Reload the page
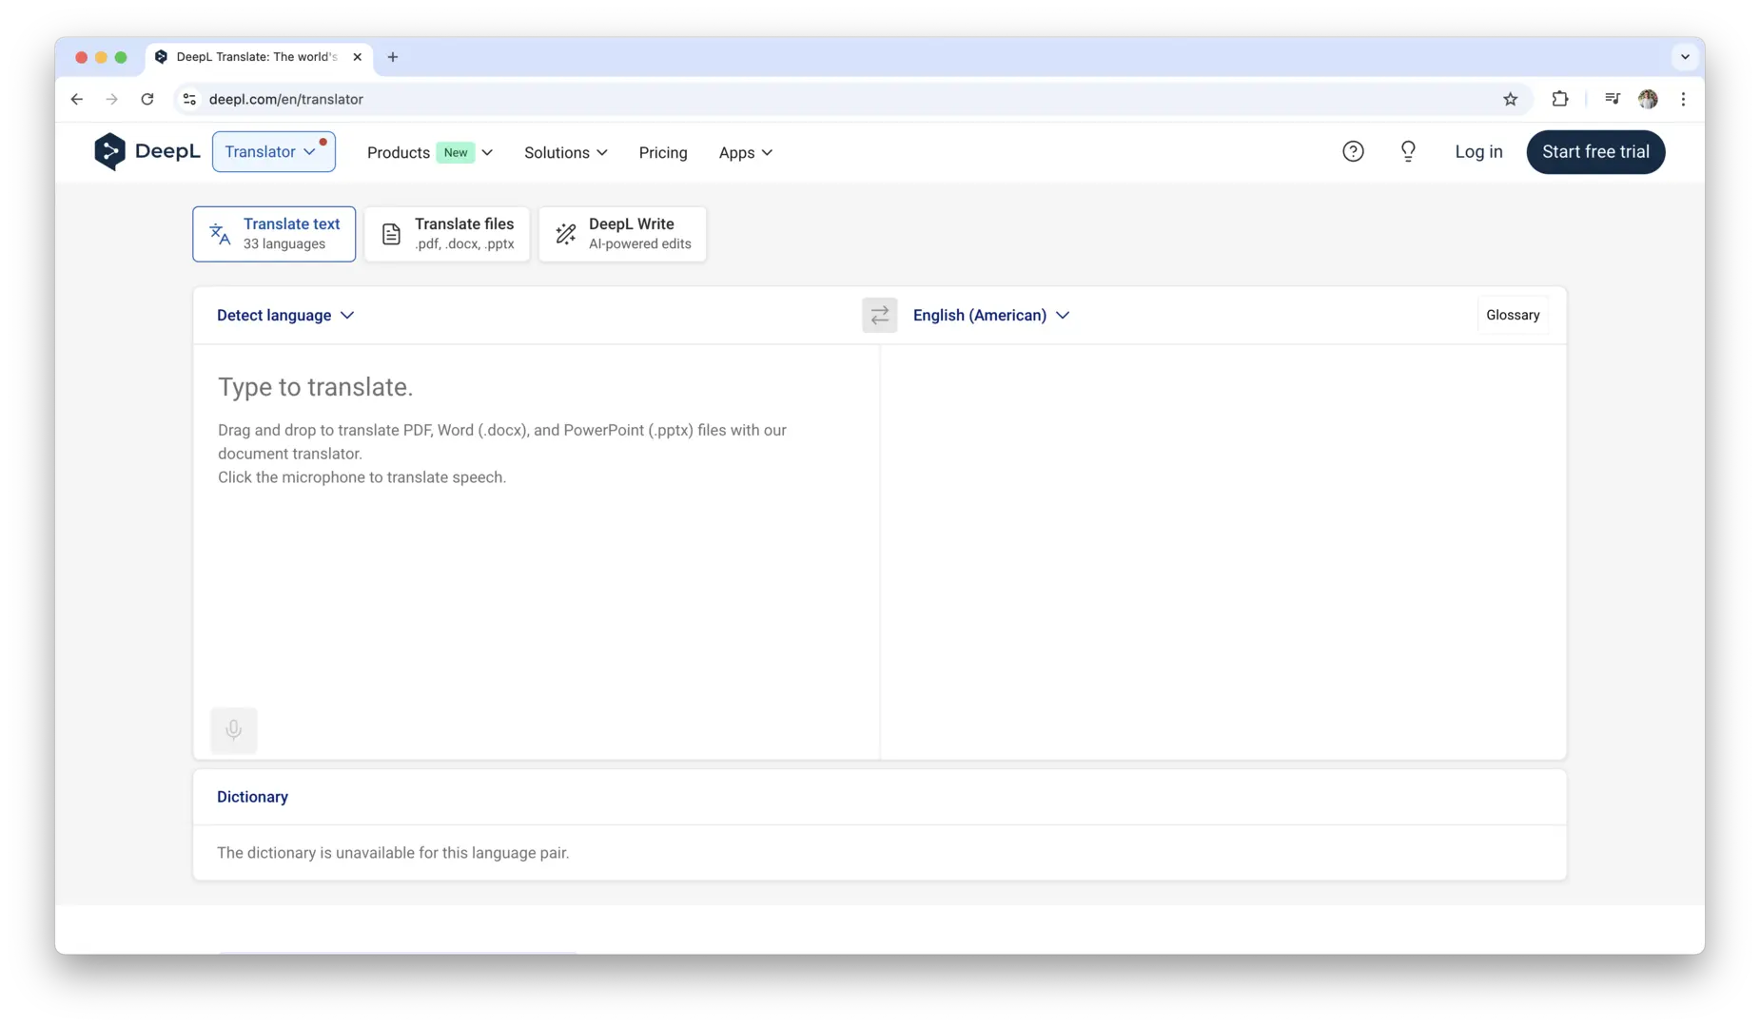 [x=147, y=99]
